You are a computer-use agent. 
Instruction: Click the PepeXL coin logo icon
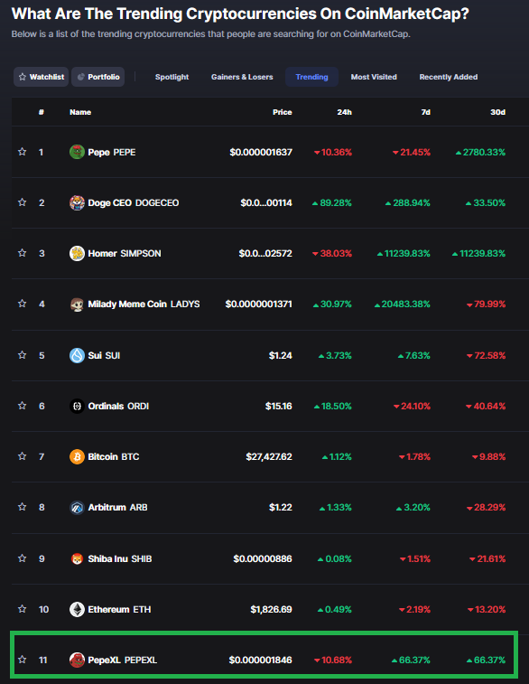tap(77, 660)
